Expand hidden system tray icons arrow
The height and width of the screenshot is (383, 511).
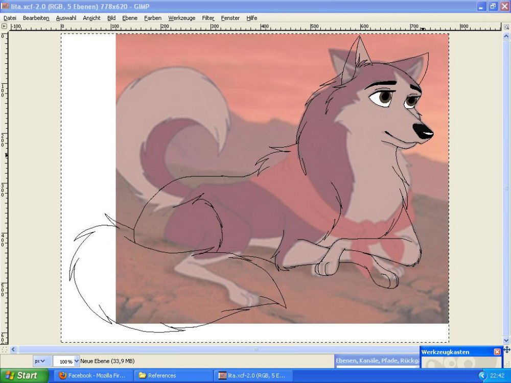pyautogui.click(x=482, y=375)
